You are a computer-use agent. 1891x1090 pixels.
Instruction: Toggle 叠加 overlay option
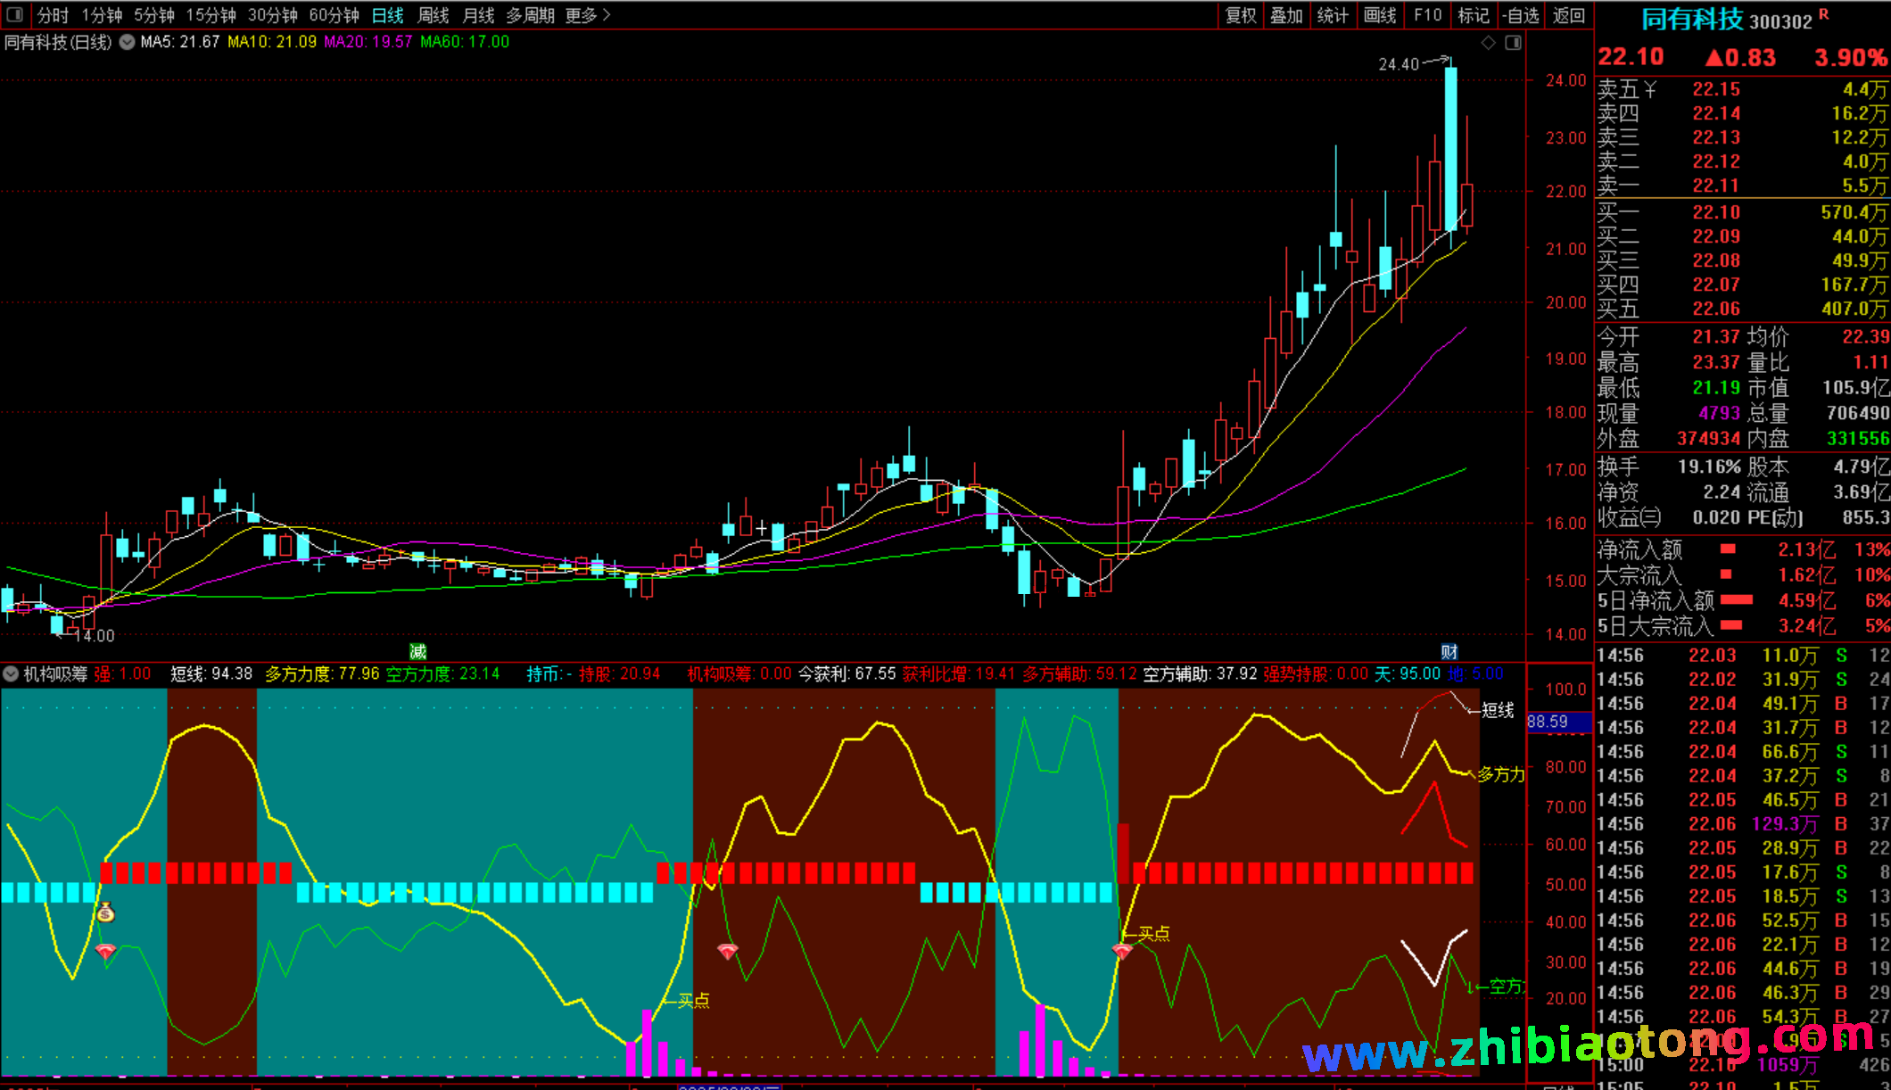pyautogui.click(x=1286, y=15)
